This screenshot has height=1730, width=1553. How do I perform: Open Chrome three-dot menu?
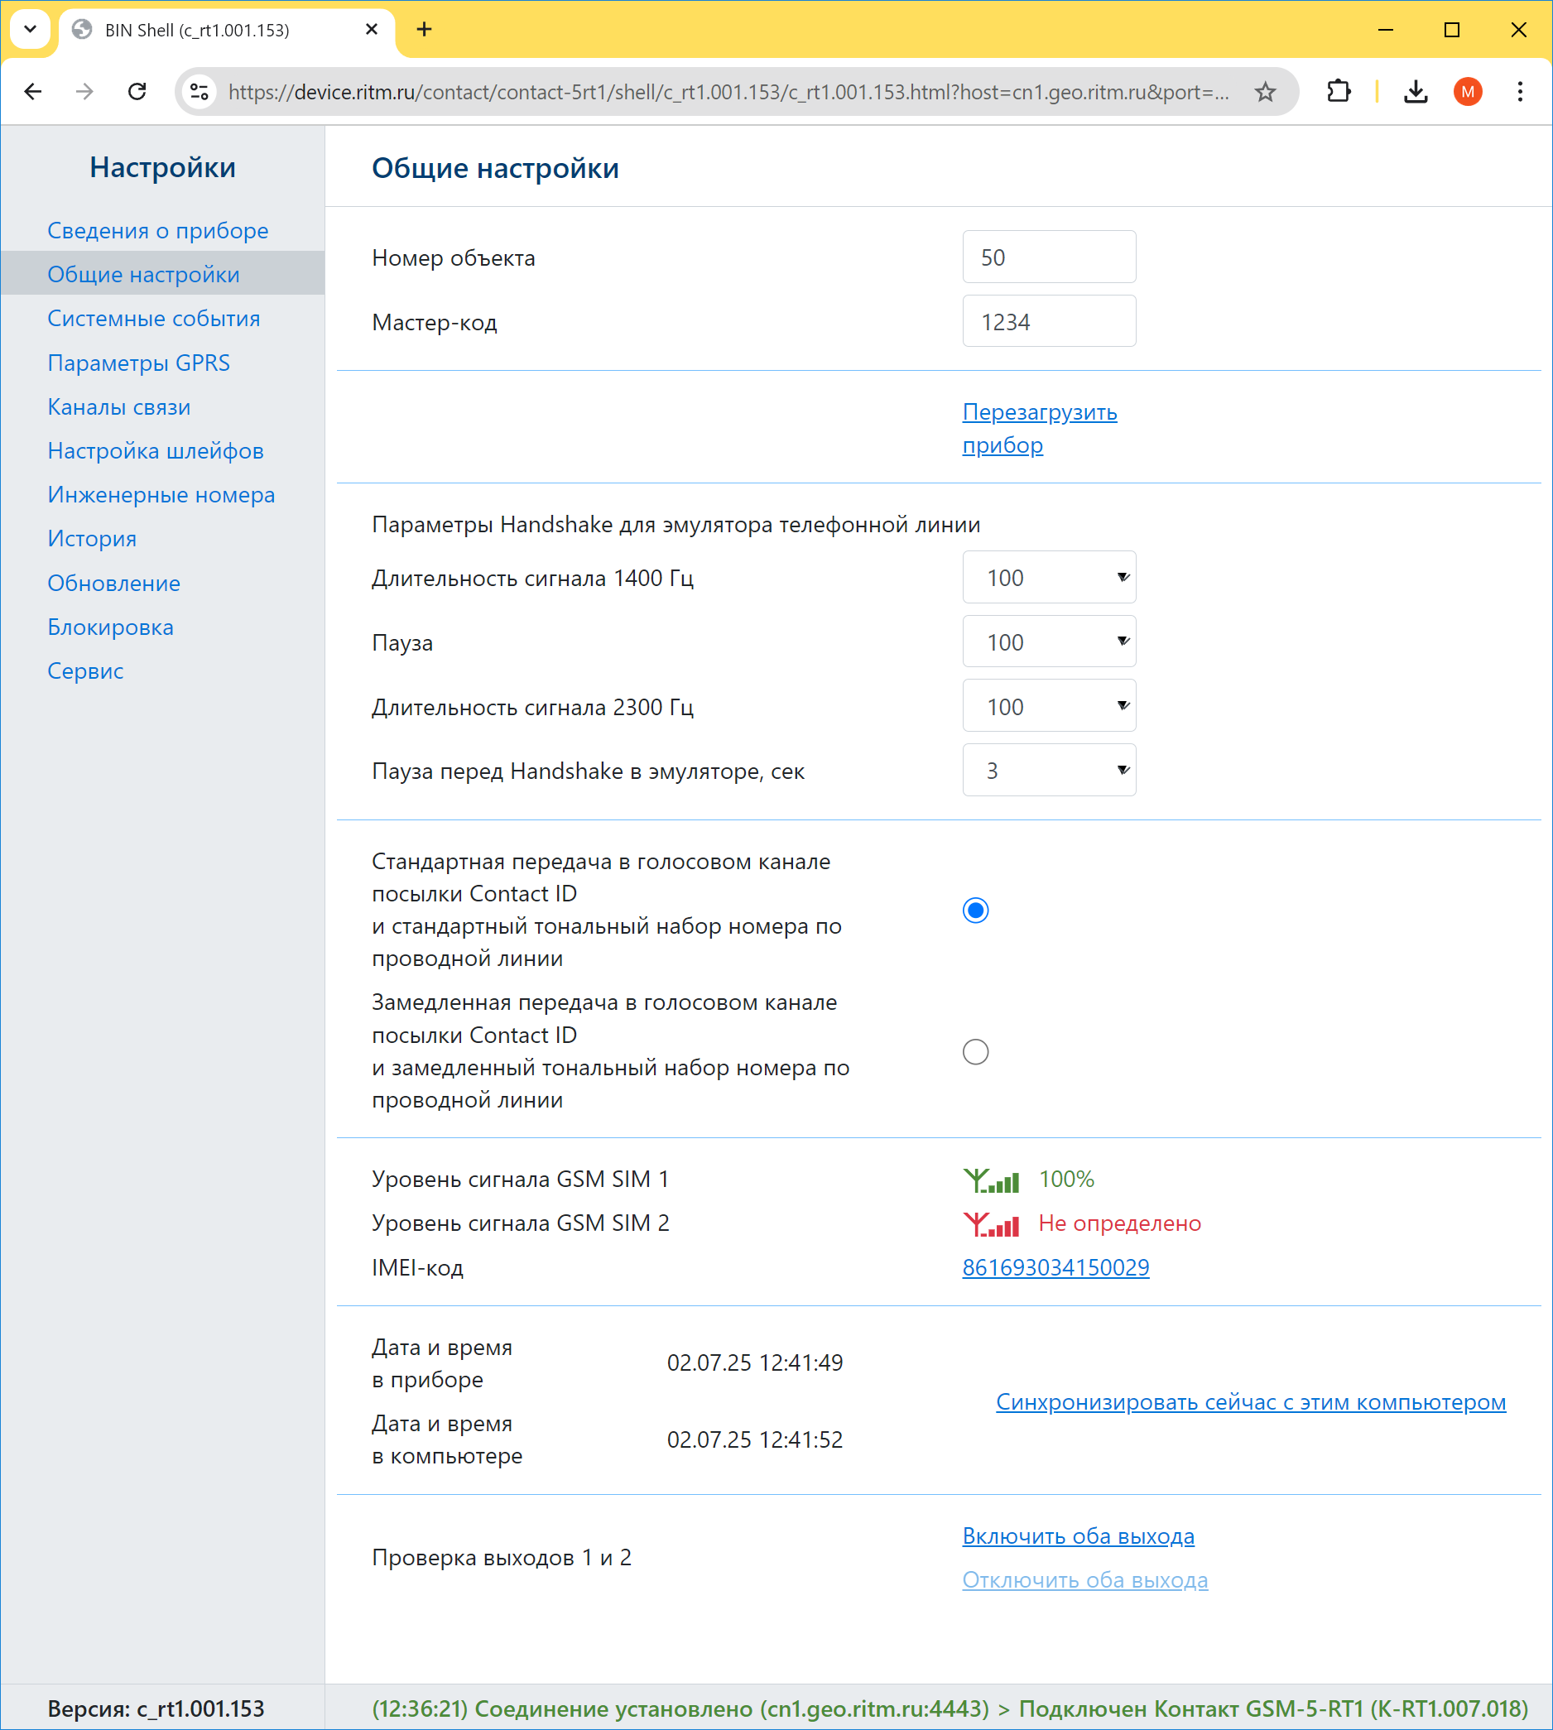point(1520,91)
